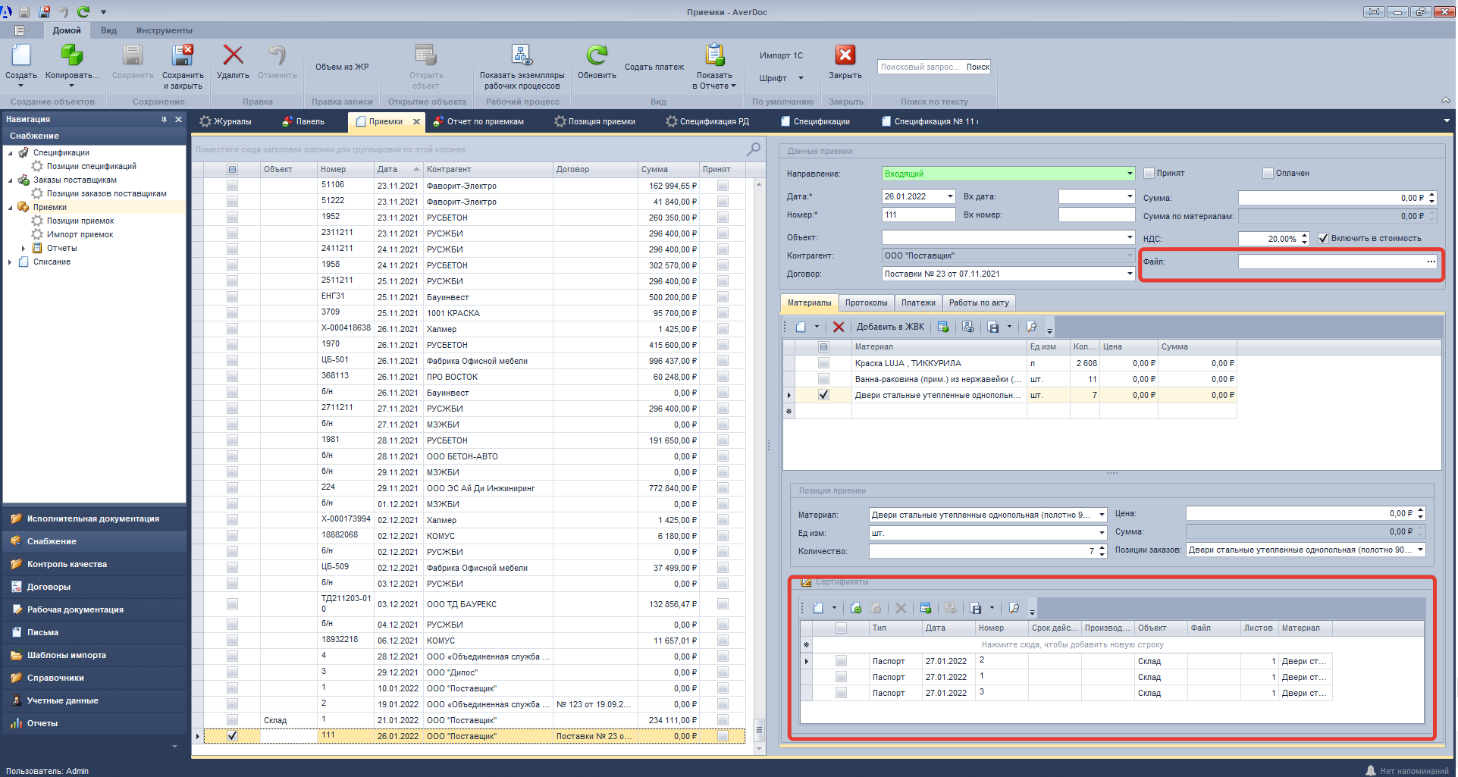Viewport: 1458px width, 777px height.
Task: Click Показать экземпляры рабочих процессов icon
Action: pyautogui.click(x=522, y=56)
